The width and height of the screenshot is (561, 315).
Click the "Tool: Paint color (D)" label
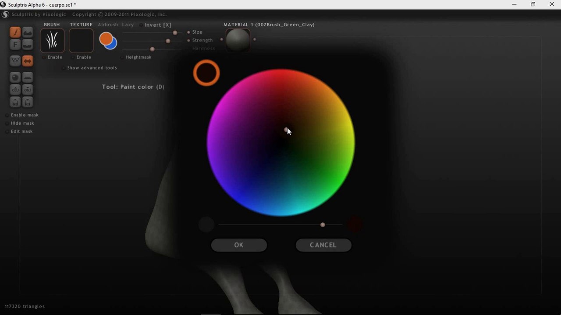(133, 87)
